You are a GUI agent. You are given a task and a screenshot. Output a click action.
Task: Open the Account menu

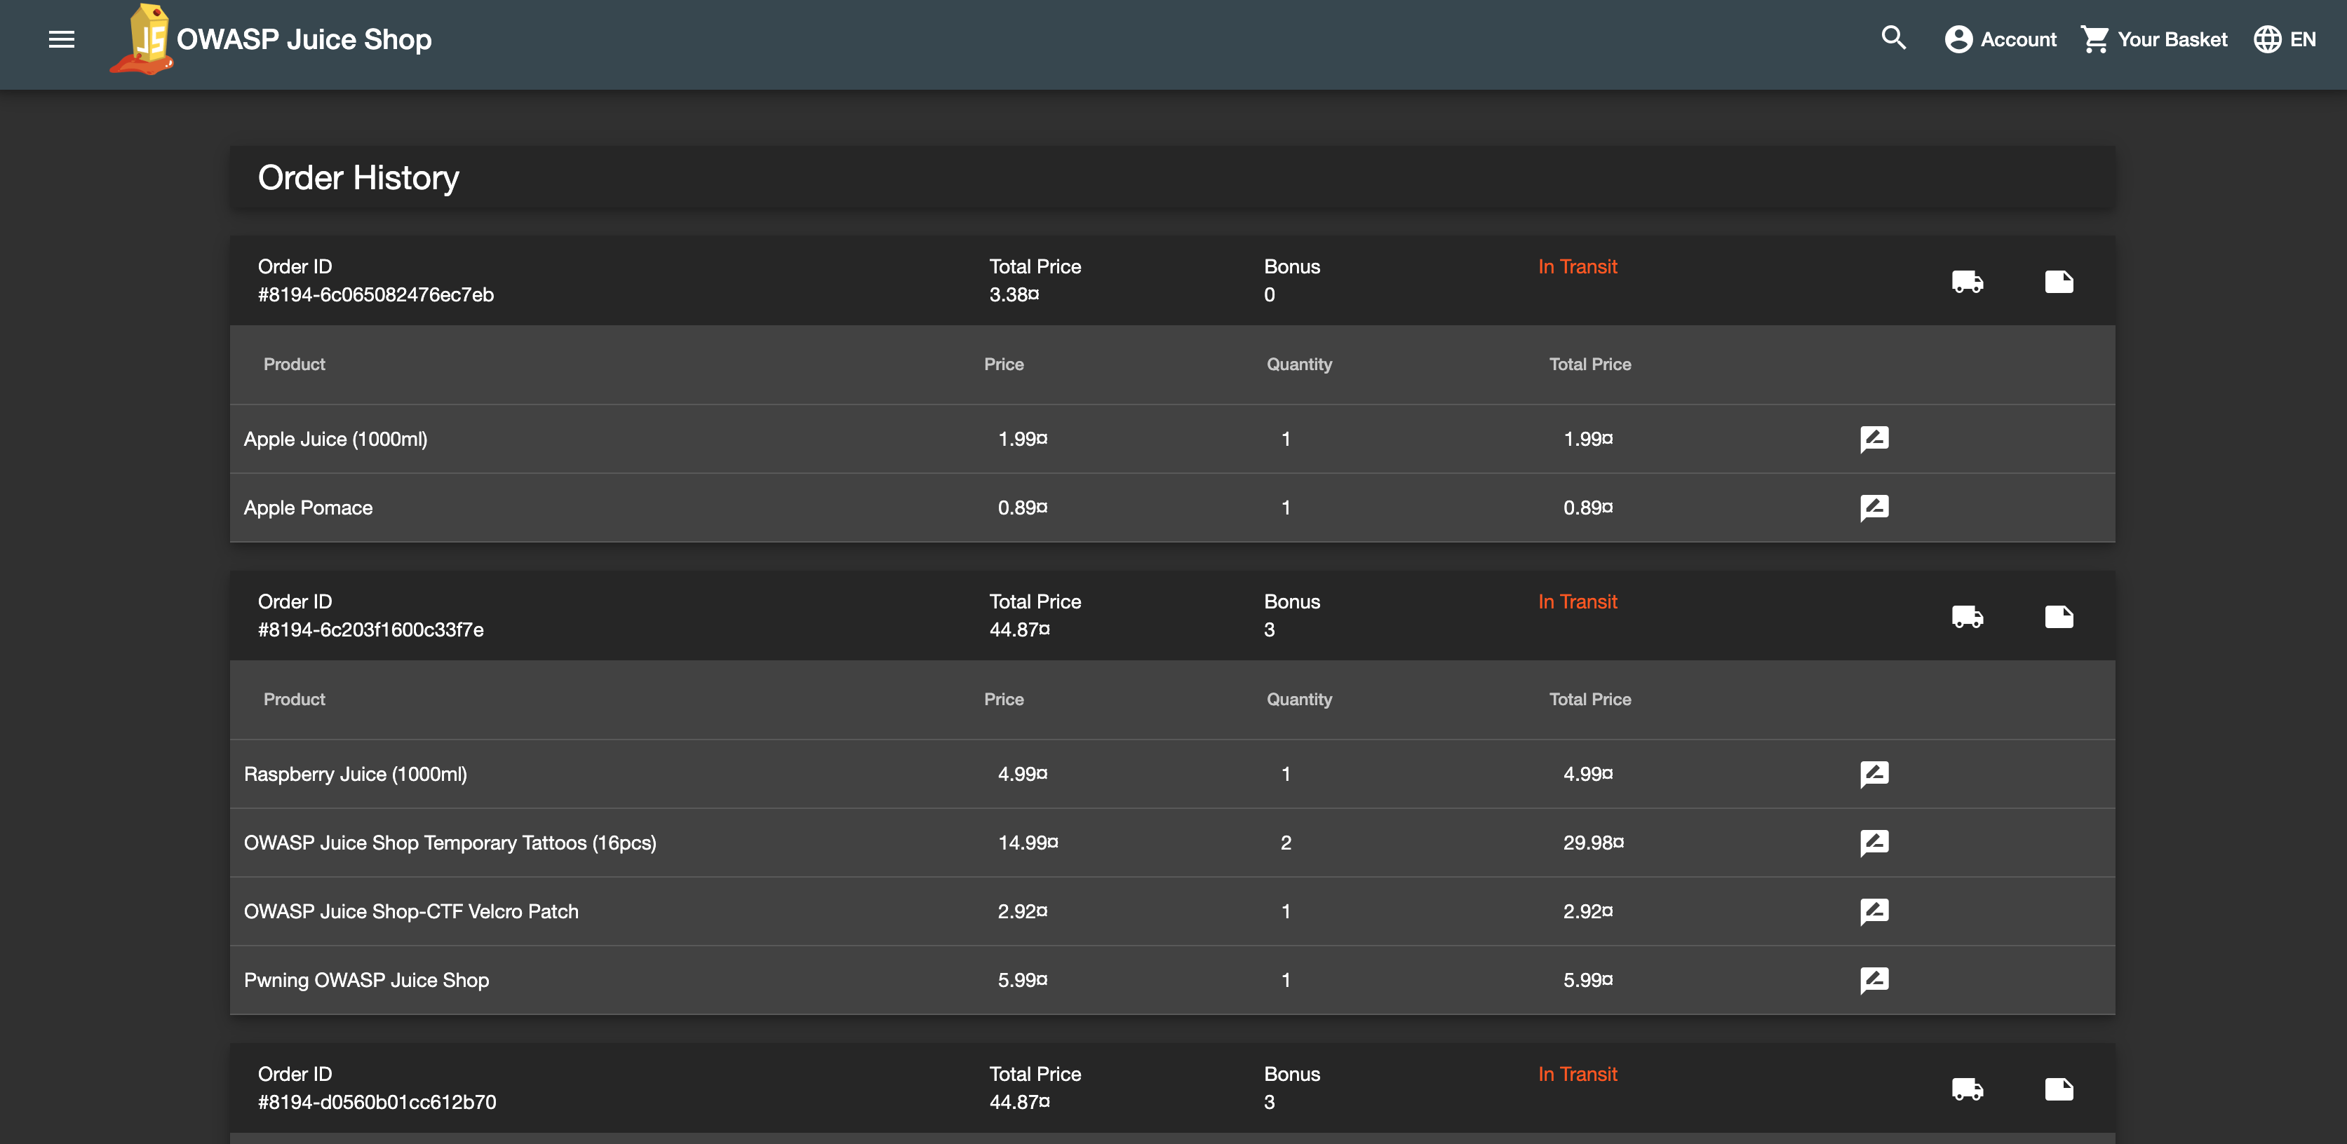tap(2000, 39)
